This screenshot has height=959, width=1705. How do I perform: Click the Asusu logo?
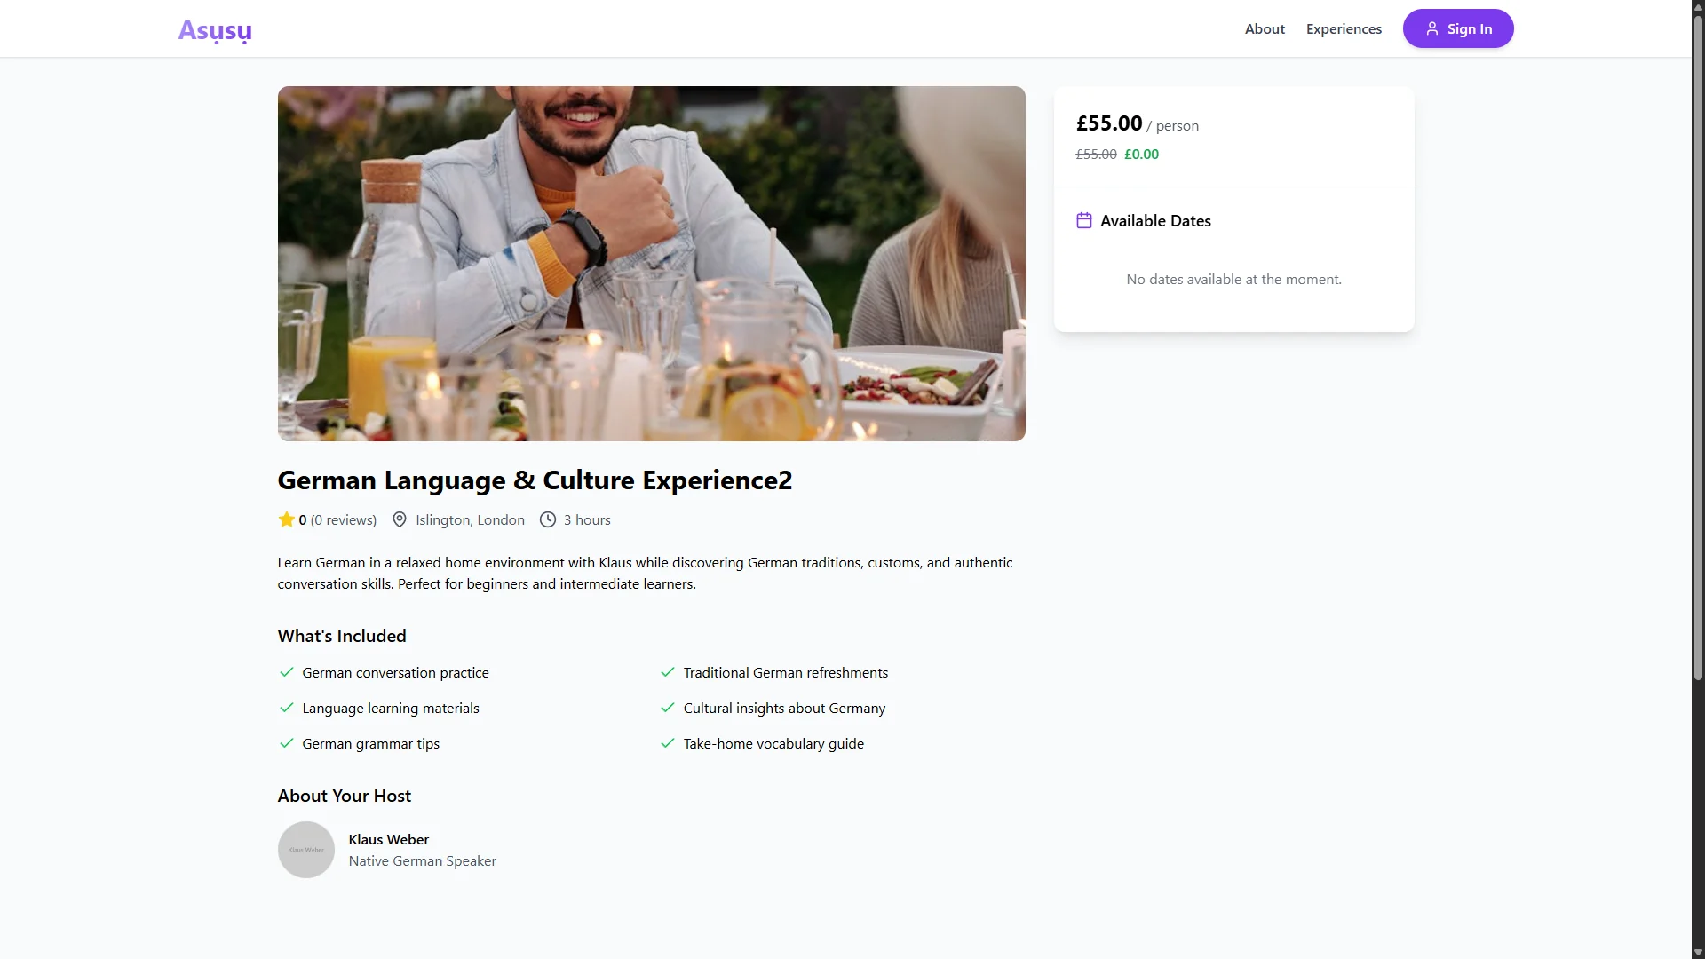pos(215,30)
